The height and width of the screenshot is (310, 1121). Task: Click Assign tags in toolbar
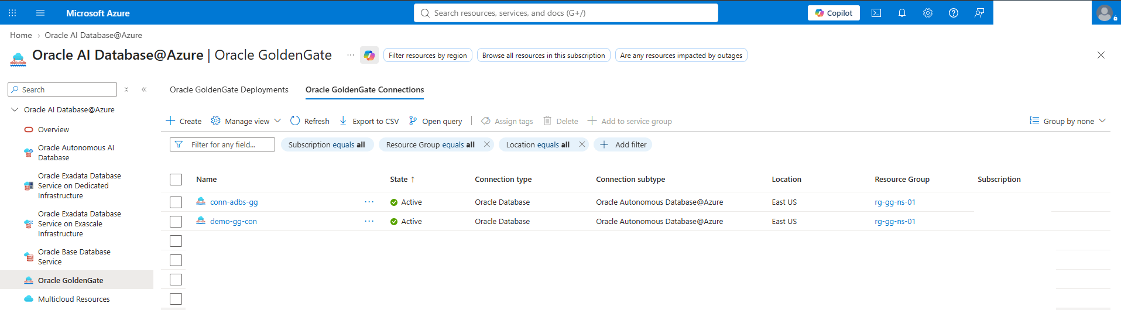tap(507, 121)
